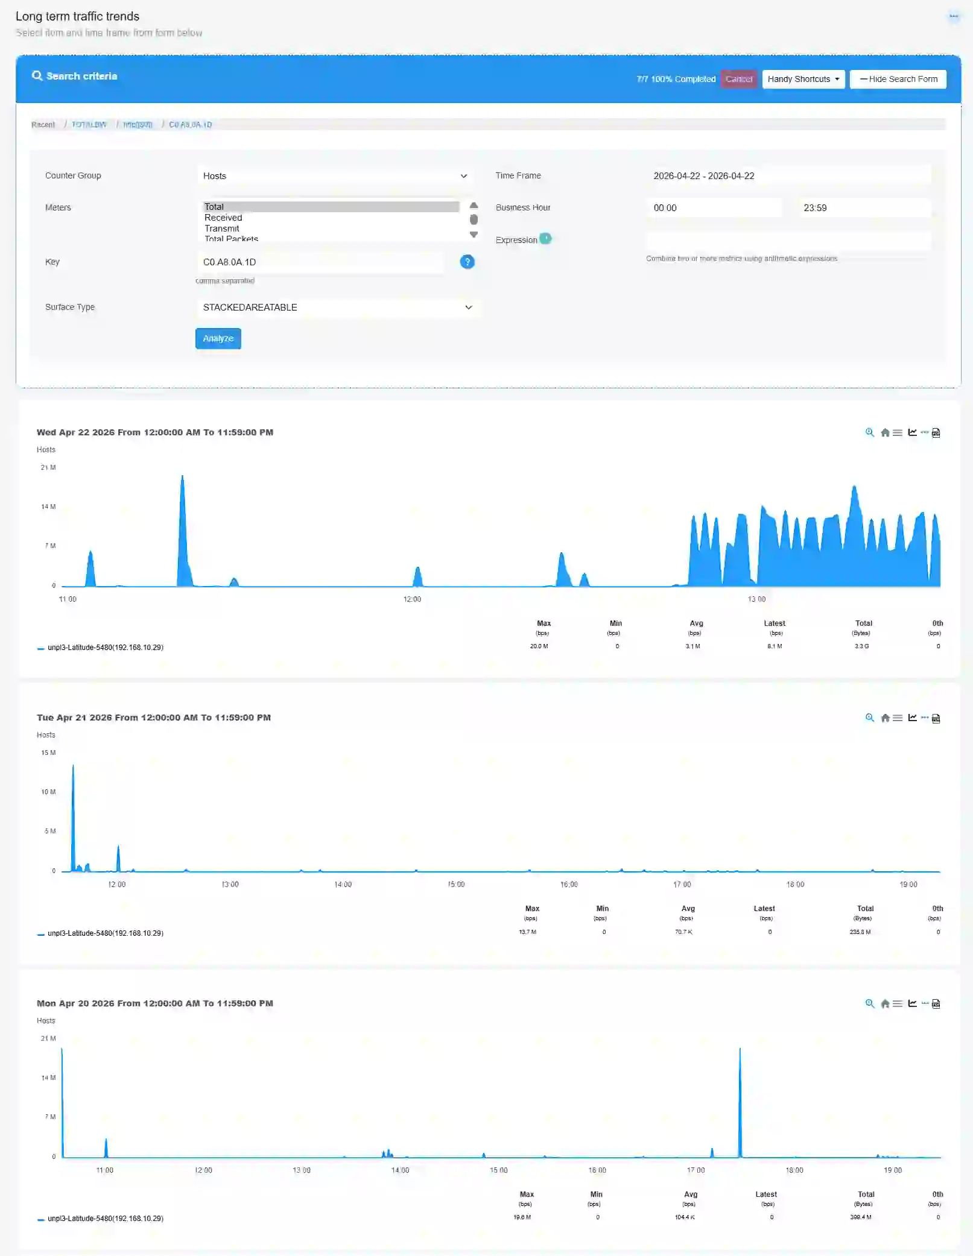Expand the Handy Shortcuts dropdown
973x1256 pixels.
[803, 79]
